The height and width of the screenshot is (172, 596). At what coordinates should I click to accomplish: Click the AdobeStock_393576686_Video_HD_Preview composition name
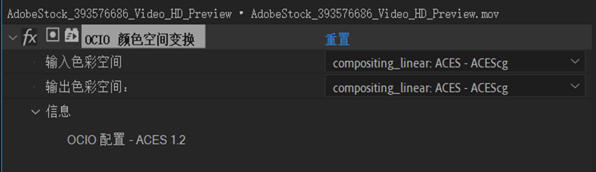[119, 14]
